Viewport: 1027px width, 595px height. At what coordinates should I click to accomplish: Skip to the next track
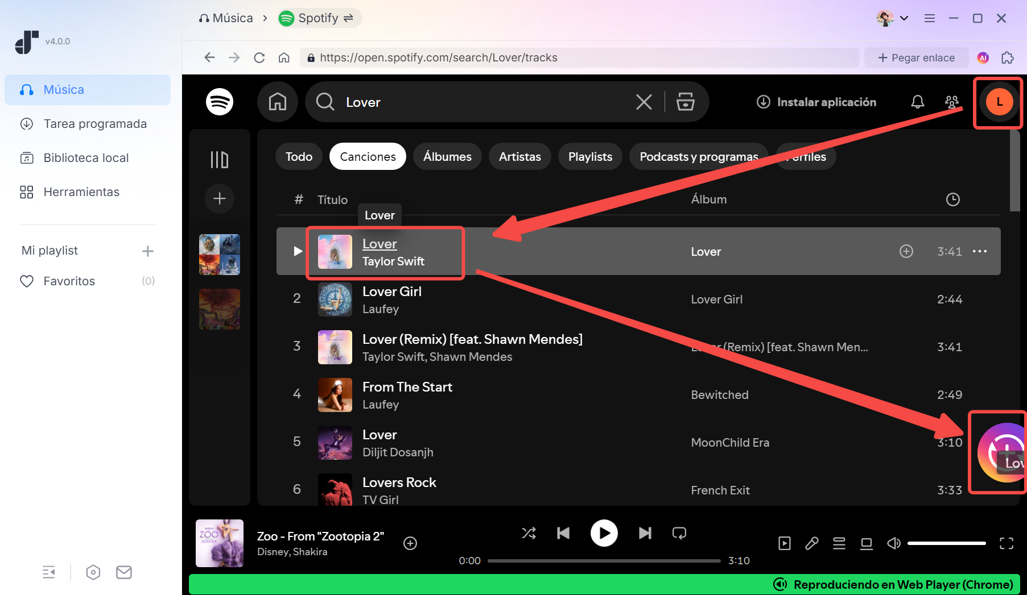coord(645,533)
